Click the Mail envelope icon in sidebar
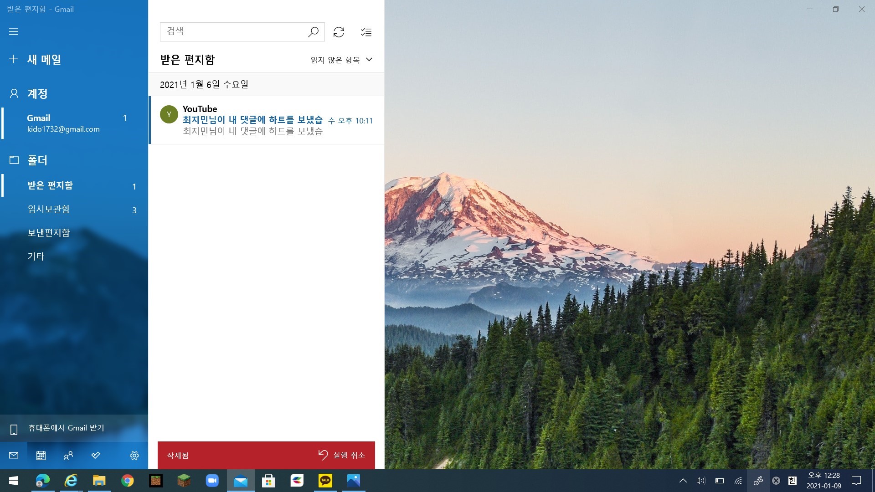The width and height of the screenshot is (875, 492). click(x=14, y=455)
